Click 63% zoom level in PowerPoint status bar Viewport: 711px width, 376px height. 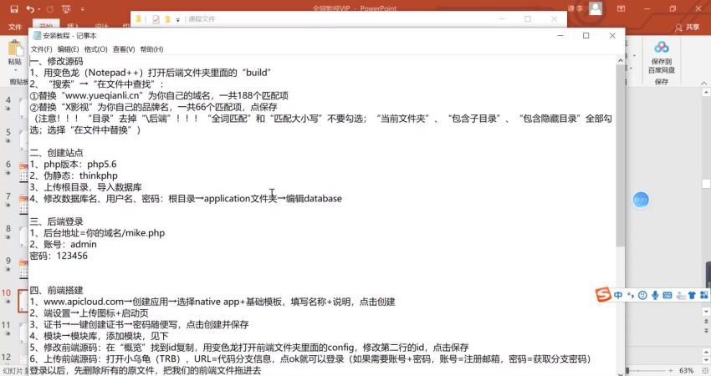tap(686, 370)
